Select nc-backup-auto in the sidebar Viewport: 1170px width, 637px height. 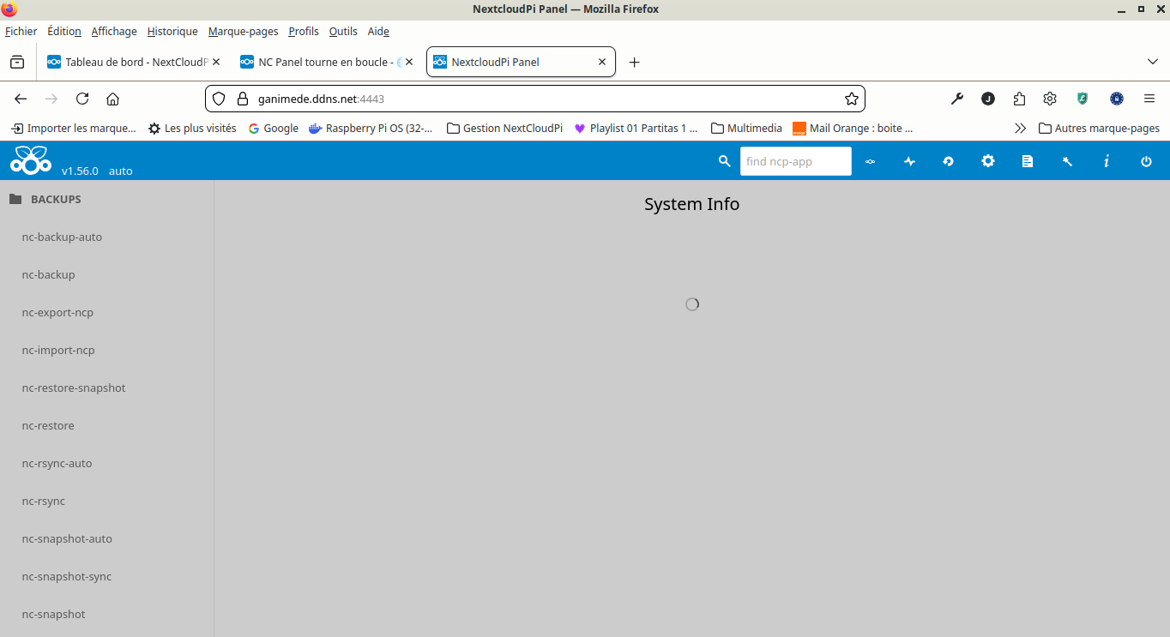[62, 237]
